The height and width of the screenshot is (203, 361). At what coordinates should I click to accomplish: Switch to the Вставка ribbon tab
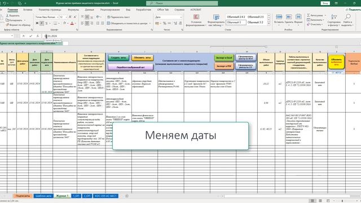coord(28,10)
